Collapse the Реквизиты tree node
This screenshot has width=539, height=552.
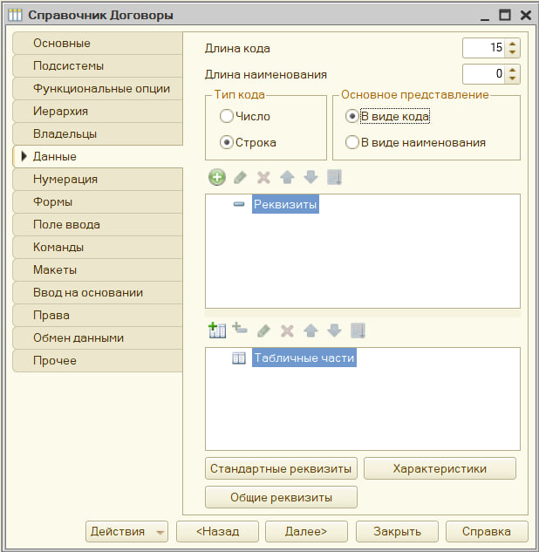coord(239,204)
